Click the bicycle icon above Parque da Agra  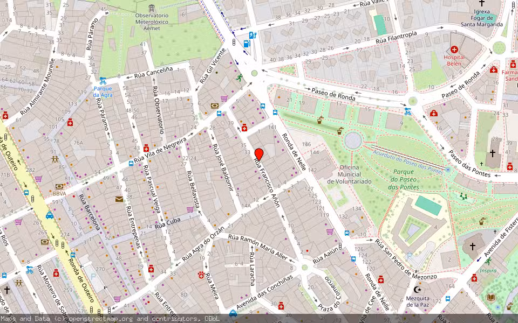tap(103, 81)
